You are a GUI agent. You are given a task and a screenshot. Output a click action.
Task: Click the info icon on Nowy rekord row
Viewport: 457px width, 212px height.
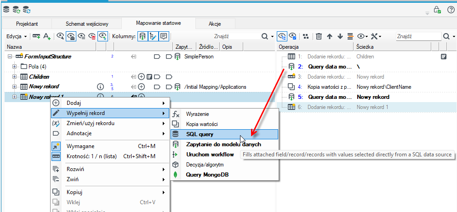(100, 86)
